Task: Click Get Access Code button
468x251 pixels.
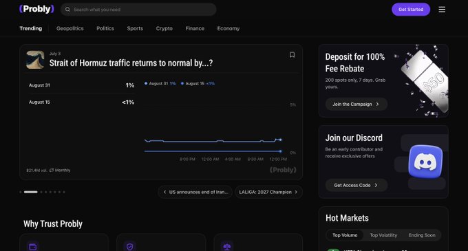Action: (x=357, y=185)
